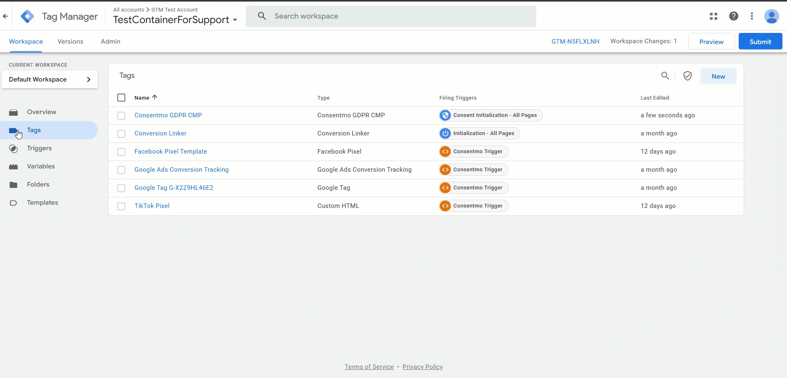Check the TikTok Pixel row checkbox
This screenshot has width=787, height=378.
(x=121, y=206)
